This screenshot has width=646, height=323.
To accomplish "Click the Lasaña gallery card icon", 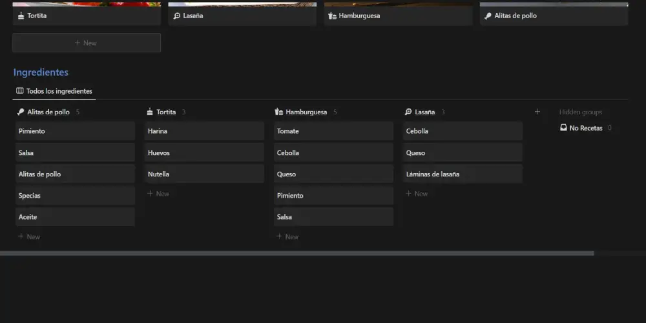I will point(177,16).
